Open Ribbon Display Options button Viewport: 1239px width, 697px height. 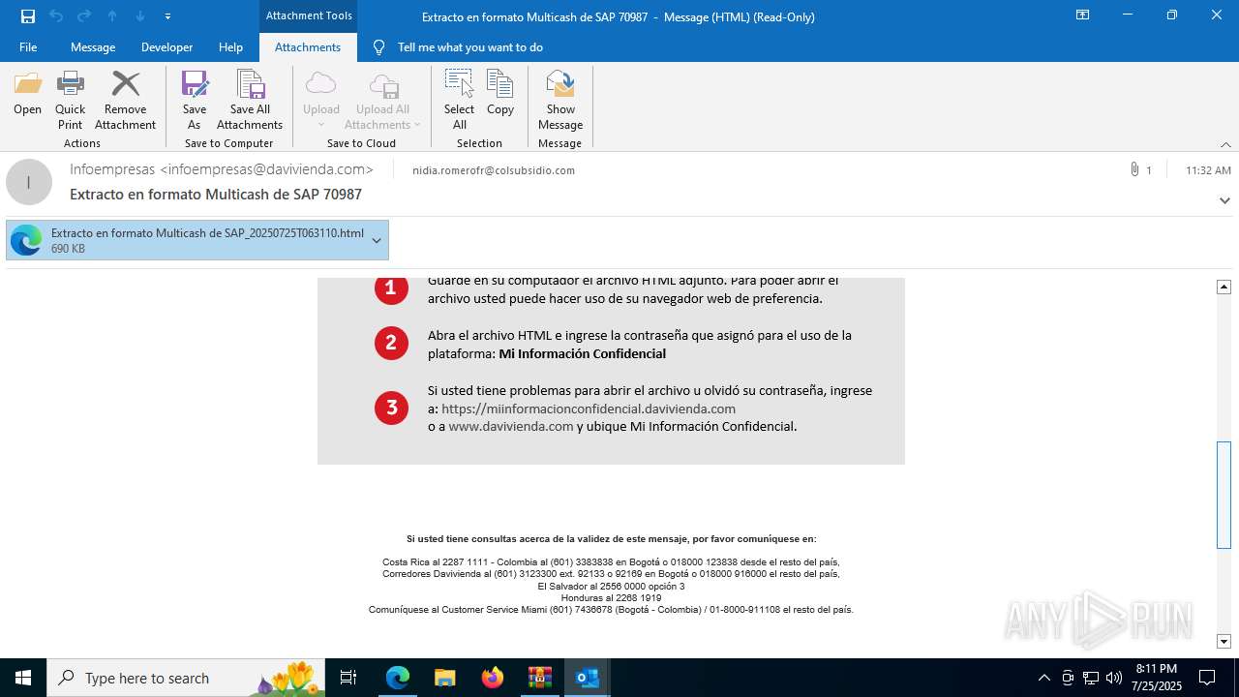[1082, 15]
